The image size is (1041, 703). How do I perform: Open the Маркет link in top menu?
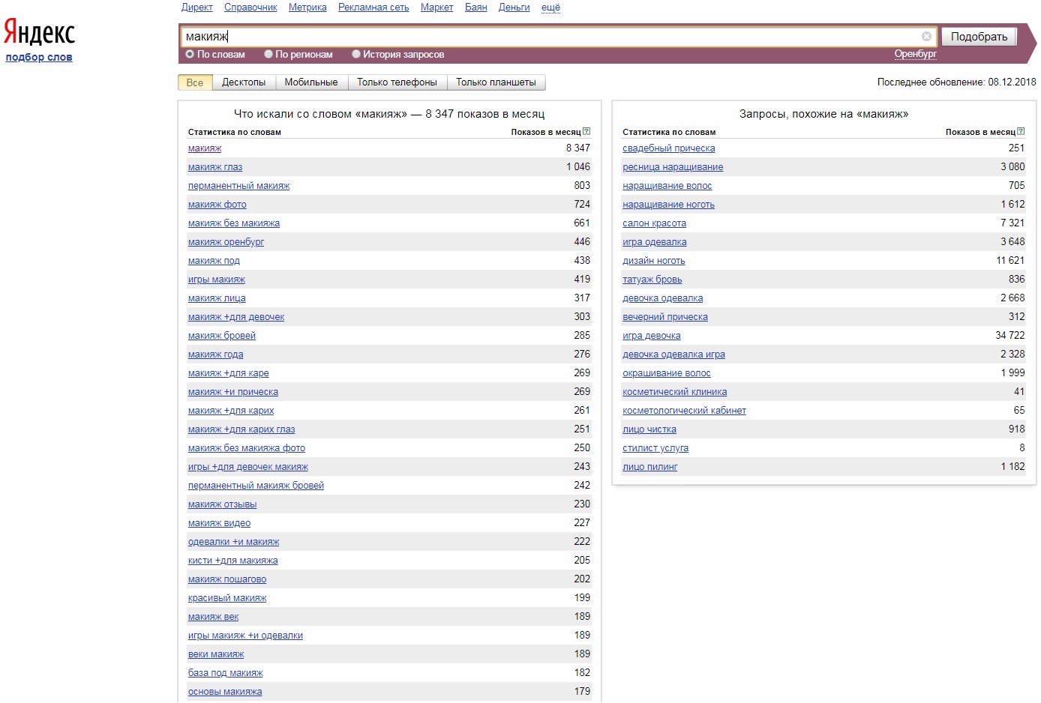tap(436, 7)
